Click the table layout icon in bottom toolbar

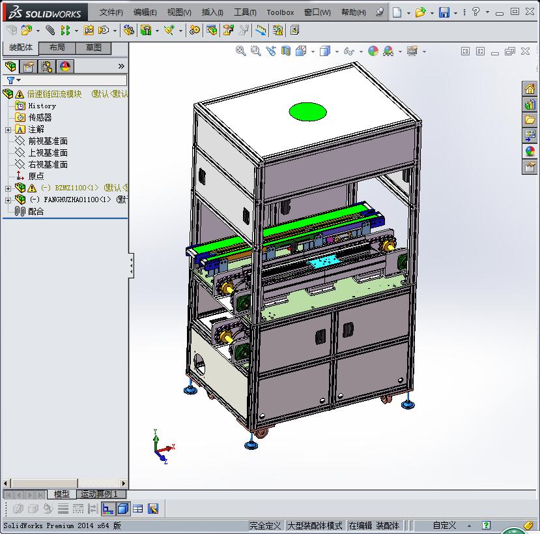(x=137, y=509)
